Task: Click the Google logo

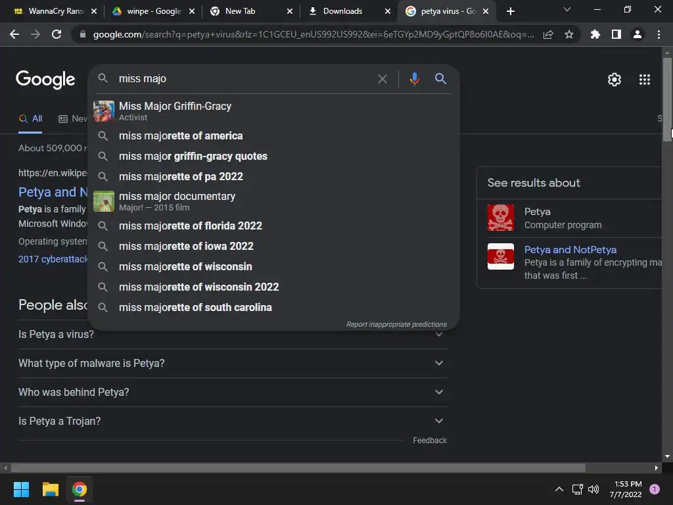Action: click(45, 80)
